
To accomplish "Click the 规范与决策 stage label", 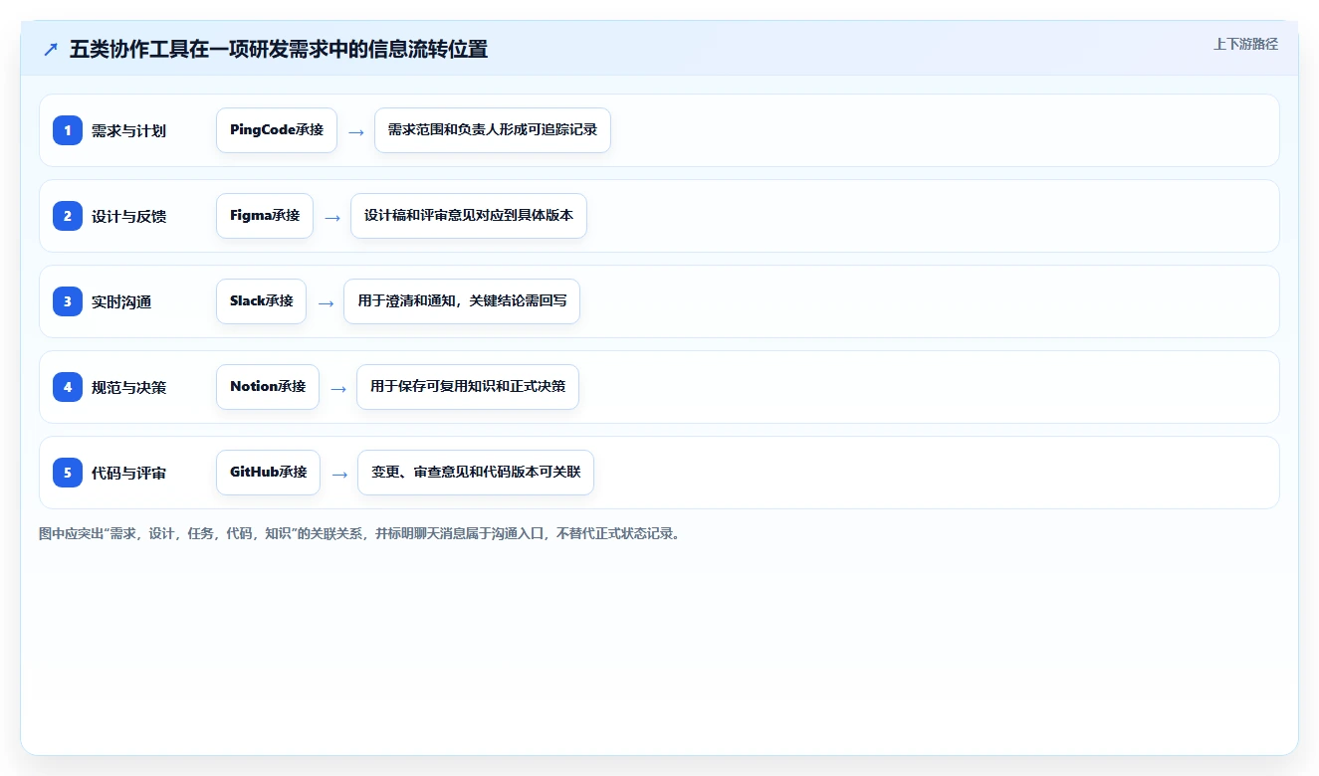I will pos(128,387).
